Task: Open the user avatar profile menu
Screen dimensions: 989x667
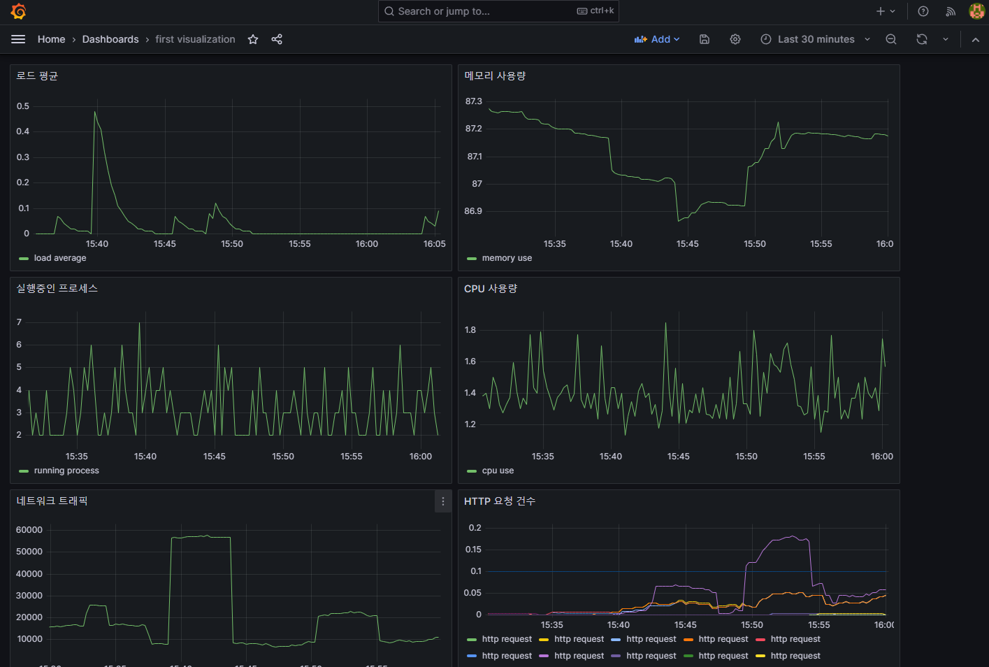Action: [x=977, y=11]
